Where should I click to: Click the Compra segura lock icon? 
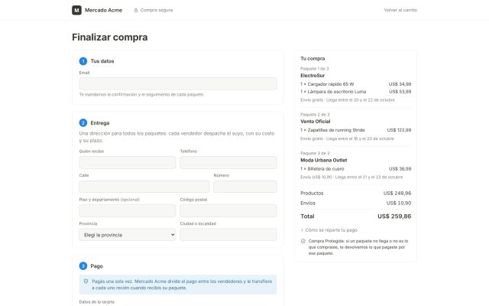point(136,10)
